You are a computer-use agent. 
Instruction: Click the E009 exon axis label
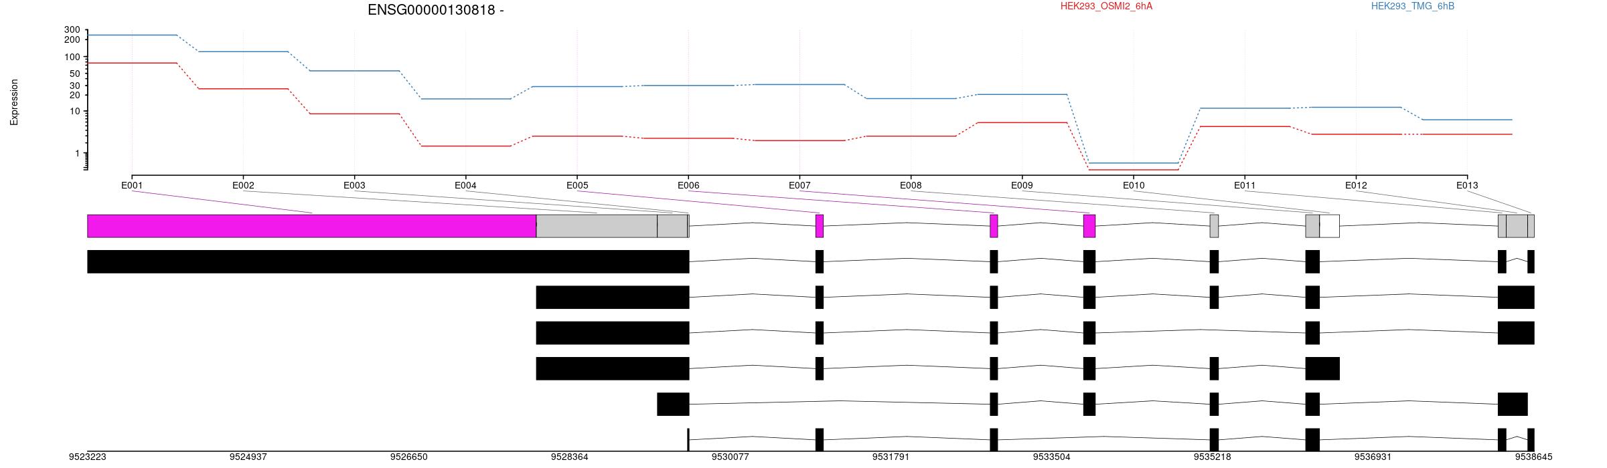[x=1022, y=185]
